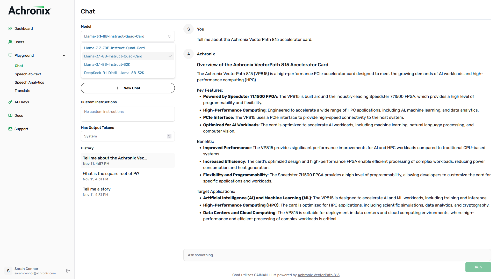Image resolution: width=497 pixels, height=279 pixels.
Task: Open the Max Output Tokens dropdown
Action: click(128, 136)
